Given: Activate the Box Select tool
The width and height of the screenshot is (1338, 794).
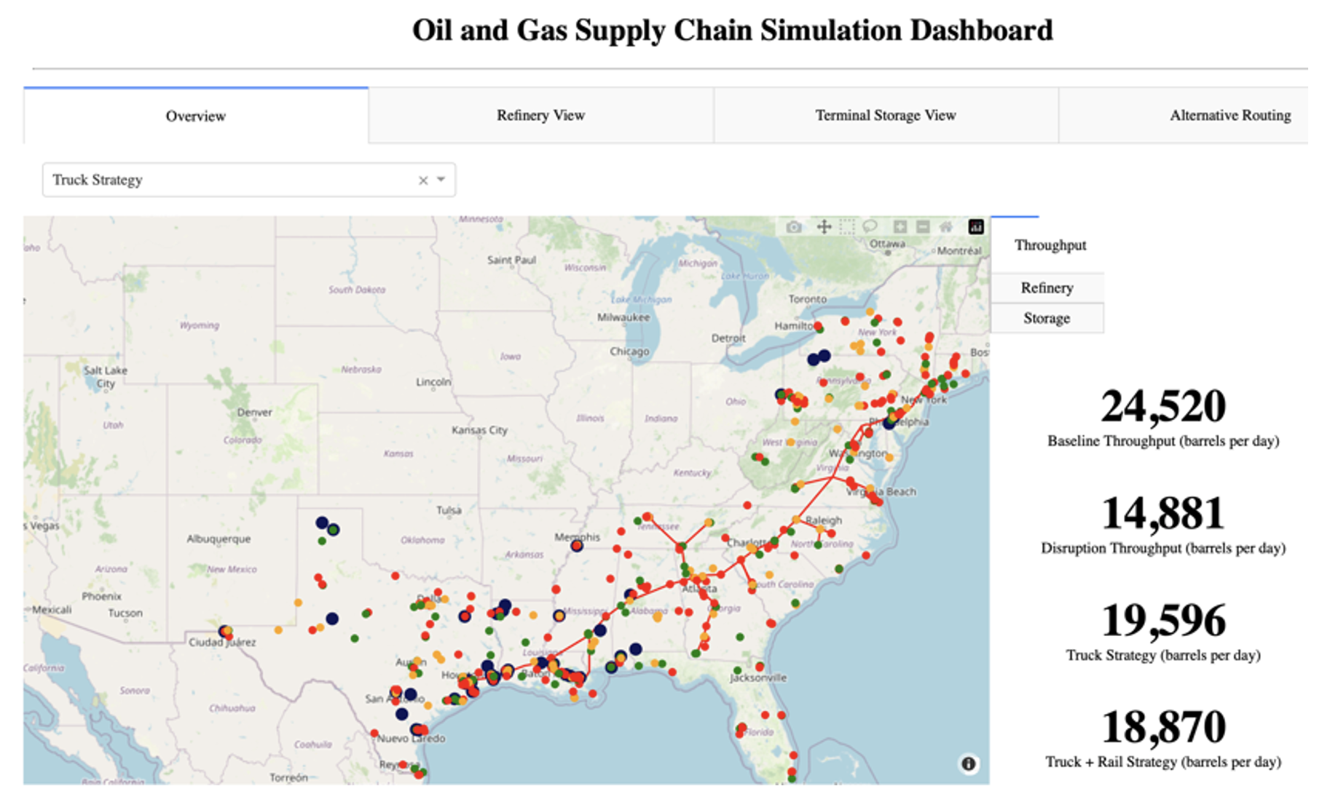Looking at the screenshot, I should point(847,226).
